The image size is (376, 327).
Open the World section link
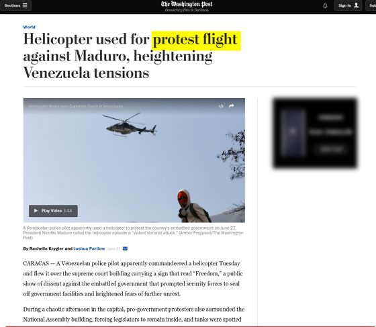(29, 27)
